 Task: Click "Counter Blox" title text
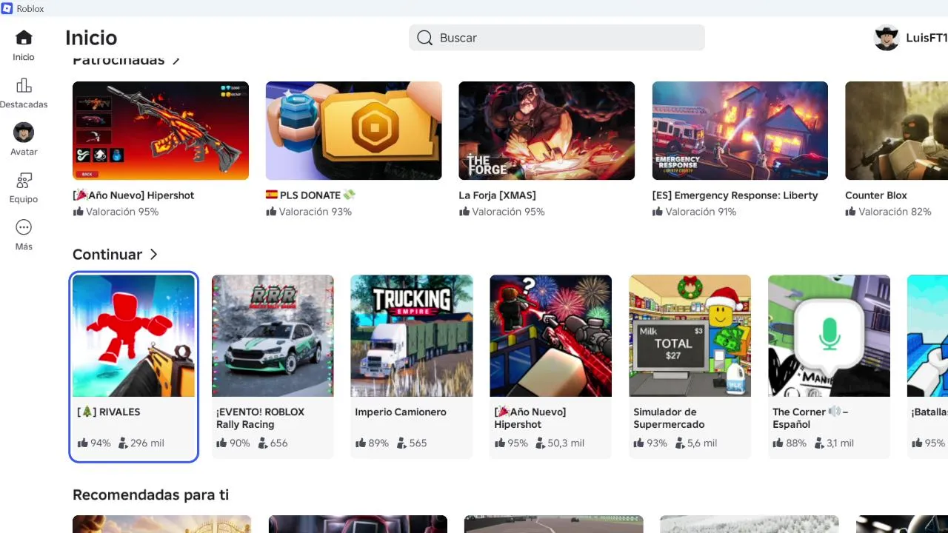[876, 195]
